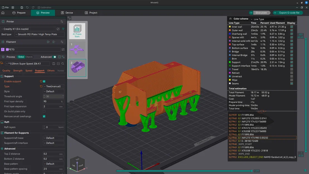Toggle display of Inner wall lines
This screenshot has height=174, width=309.
coord(292,27)
